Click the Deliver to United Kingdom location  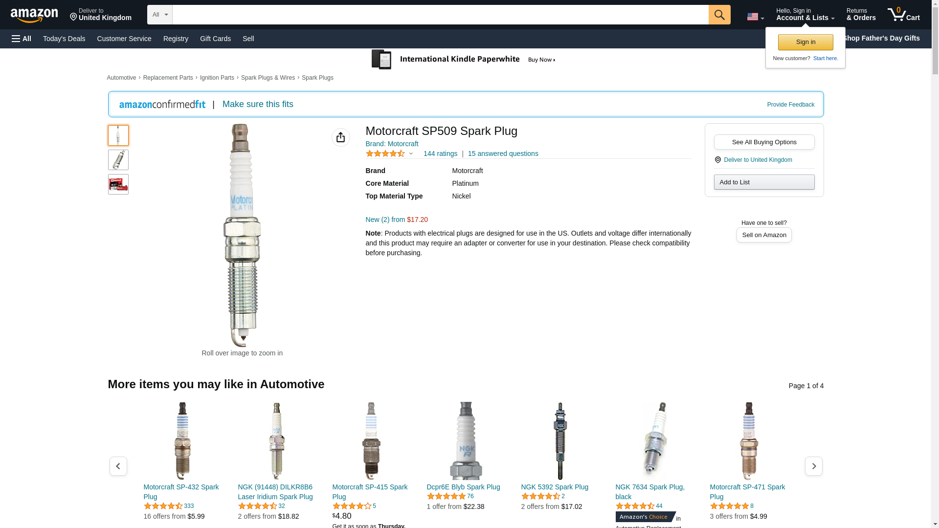tap(101, 15)
